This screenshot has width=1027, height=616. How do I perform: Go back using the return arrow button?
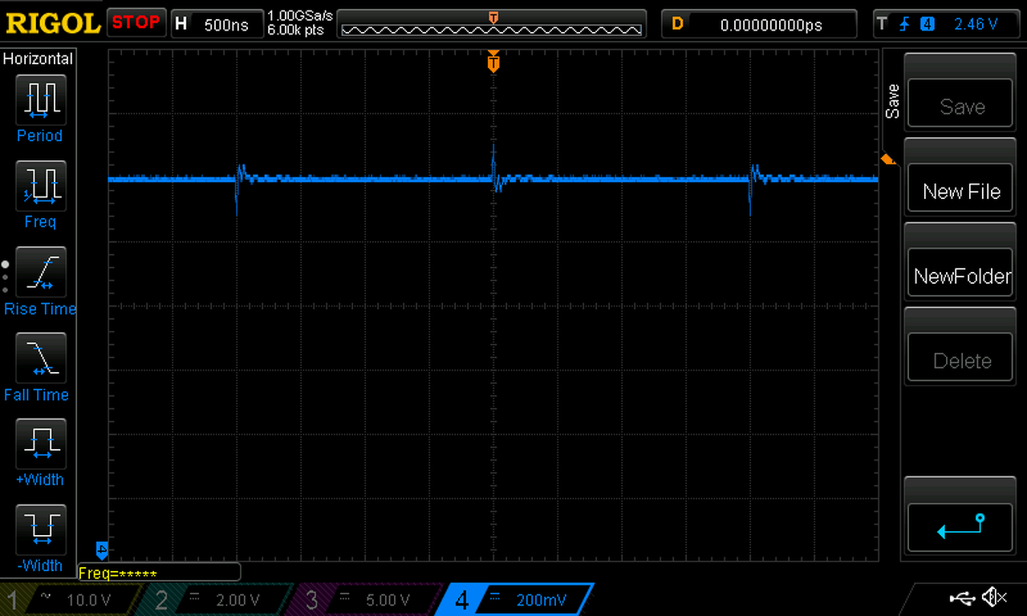(960, 526)
